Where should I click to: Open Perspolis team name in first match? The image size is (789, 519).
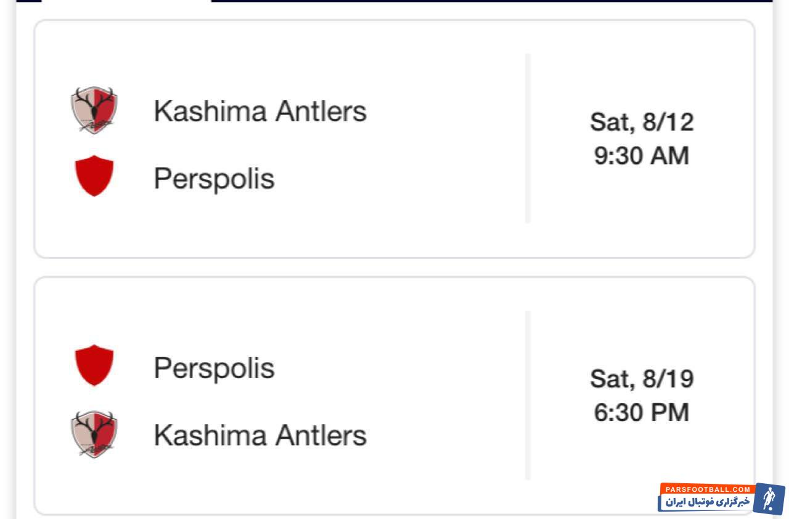[213, 179]
